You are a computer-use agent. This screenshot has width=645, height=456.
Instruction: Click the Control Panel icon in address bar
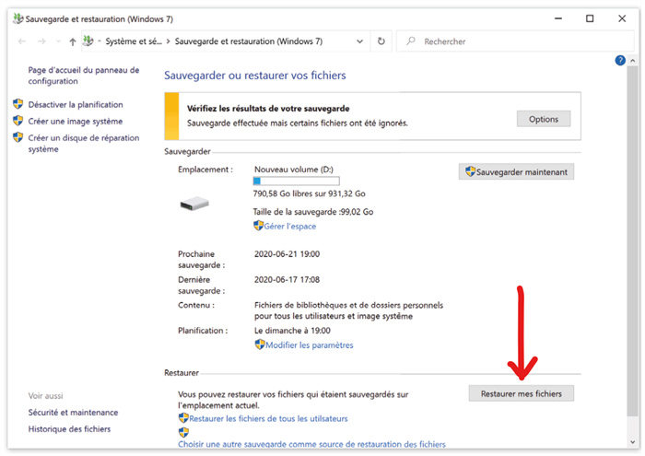tap(88, 41)
